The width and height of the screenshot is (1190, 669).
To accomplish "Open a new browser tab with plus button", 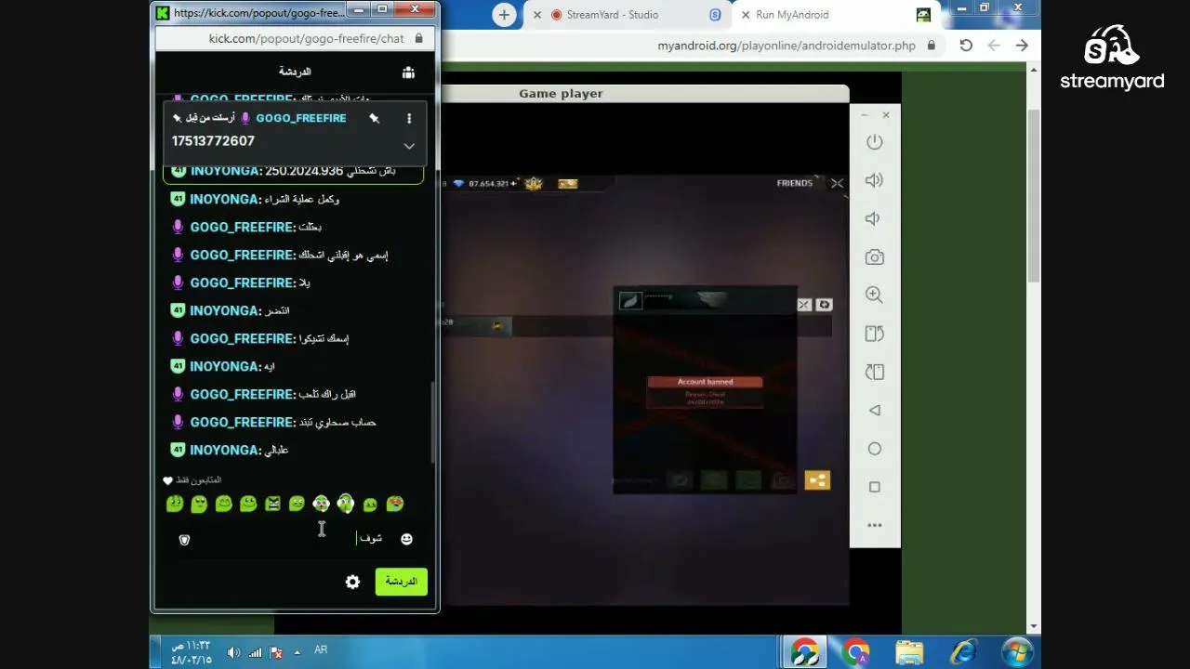I will (x=504, y=14).
